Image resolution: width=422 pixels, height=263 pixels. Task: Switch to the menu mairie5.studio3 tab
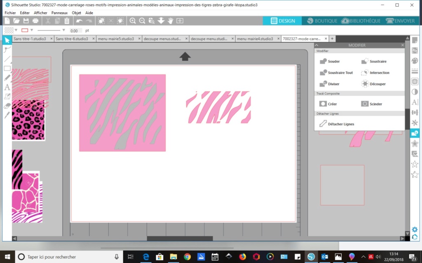tap(116, 39)
